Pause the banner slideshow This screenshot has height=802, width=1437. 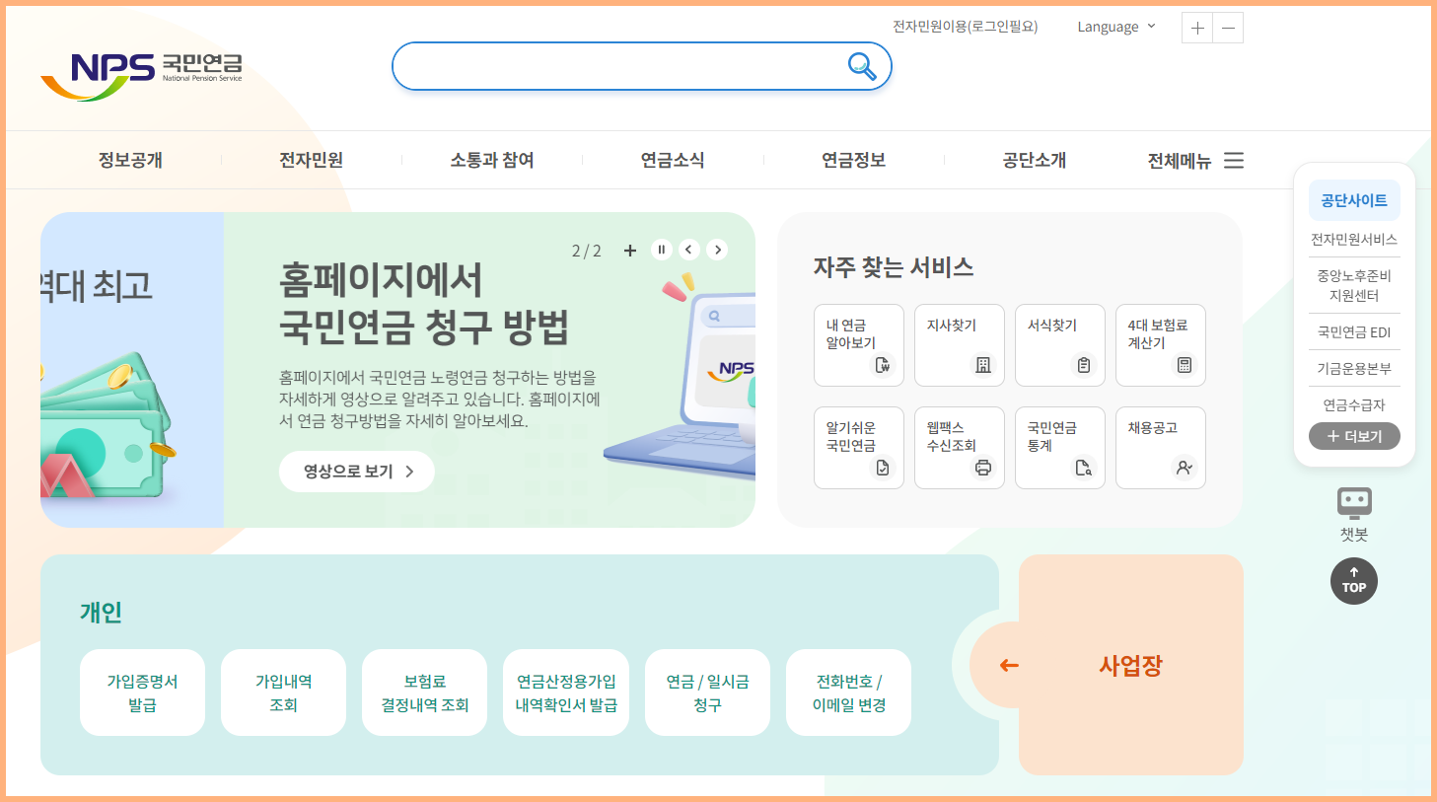[660, 250]
